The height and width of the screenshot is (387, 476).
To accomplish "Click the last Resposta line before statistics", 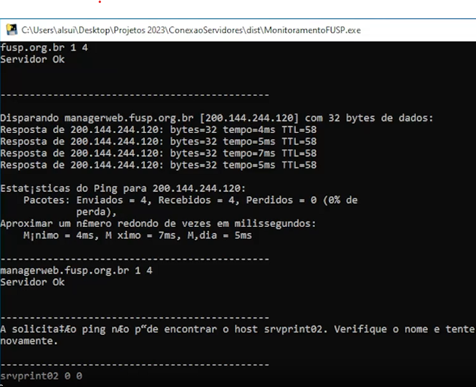I will (x=158, y=165).
